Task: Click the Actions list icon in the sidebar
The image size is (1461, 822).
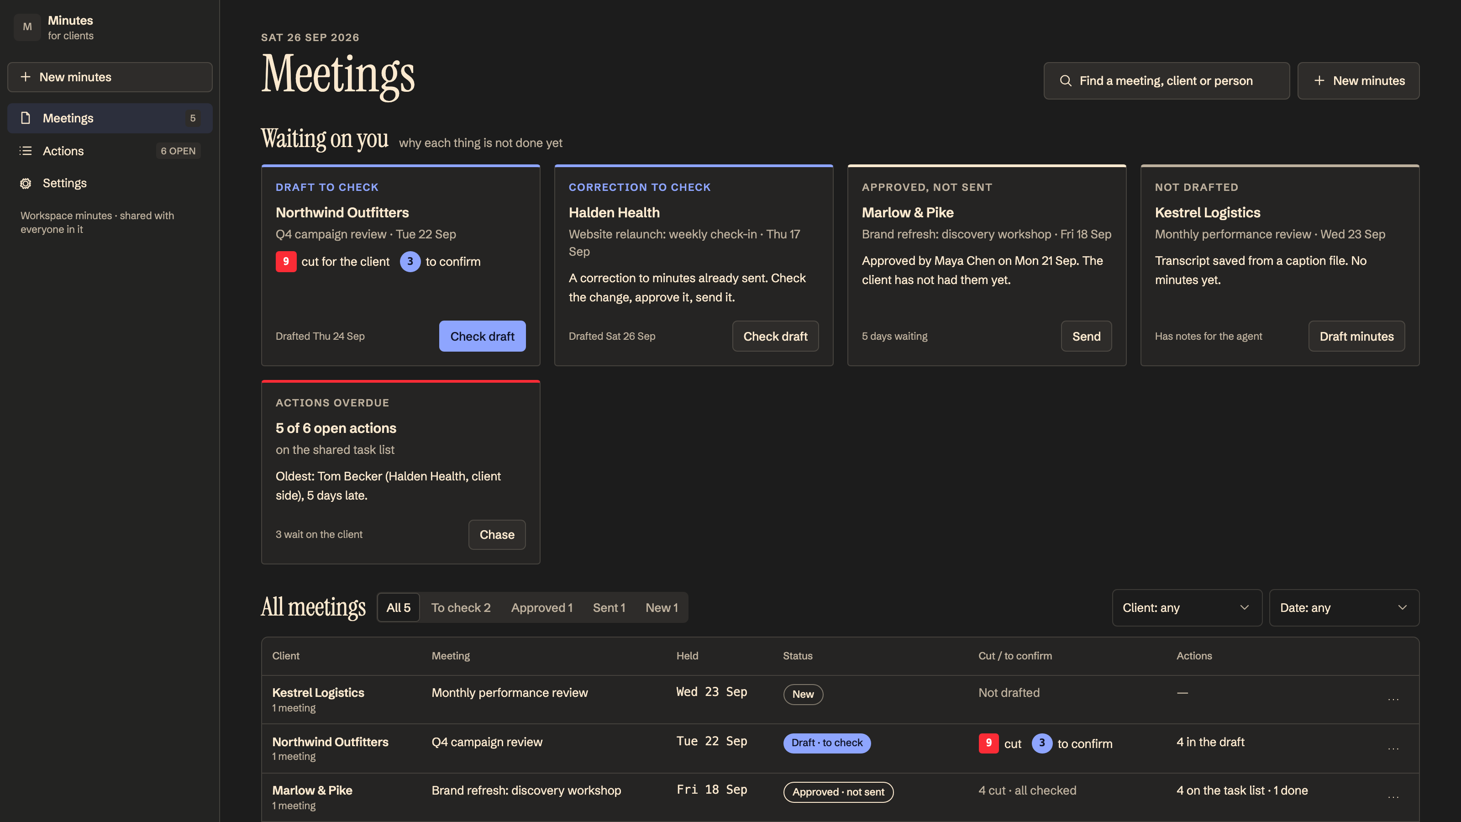Action: tap(26, 151)
